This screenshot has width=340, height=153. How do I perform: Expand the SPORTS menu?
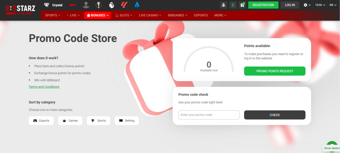(53, 15)
